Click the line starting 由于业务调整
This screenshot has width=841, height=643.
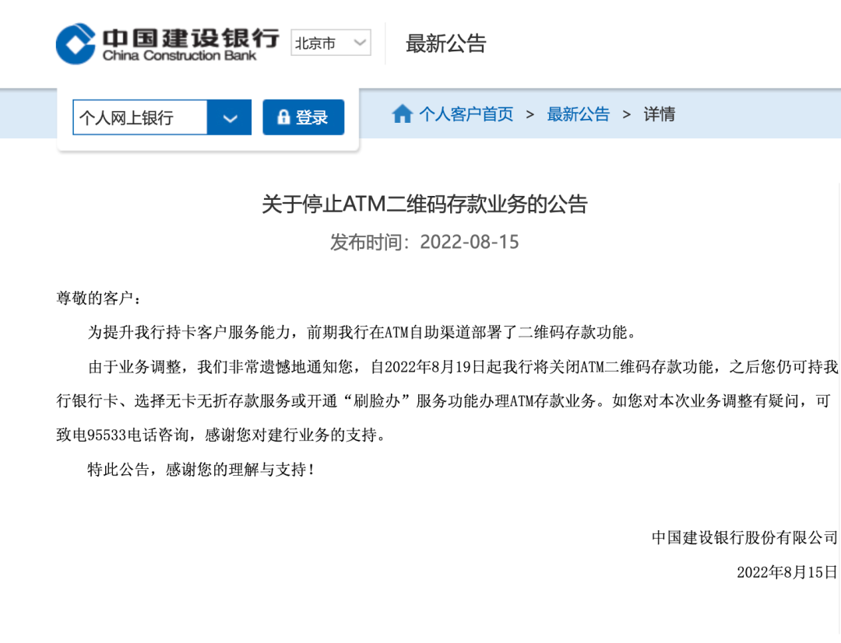pos(463,367)
